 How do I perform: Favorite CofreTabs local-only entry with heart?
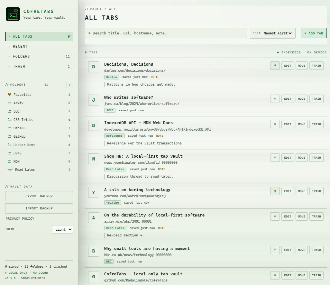[275, 275]
